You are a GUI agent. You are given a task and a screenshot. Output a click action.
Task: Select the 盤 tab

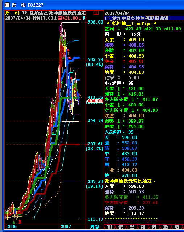132,227
